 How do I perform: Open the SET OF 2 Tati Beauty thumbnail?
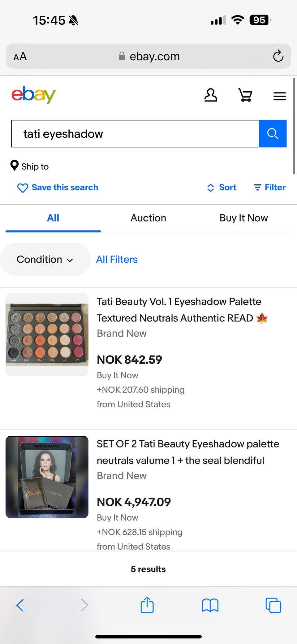click(x=47, y=477)
